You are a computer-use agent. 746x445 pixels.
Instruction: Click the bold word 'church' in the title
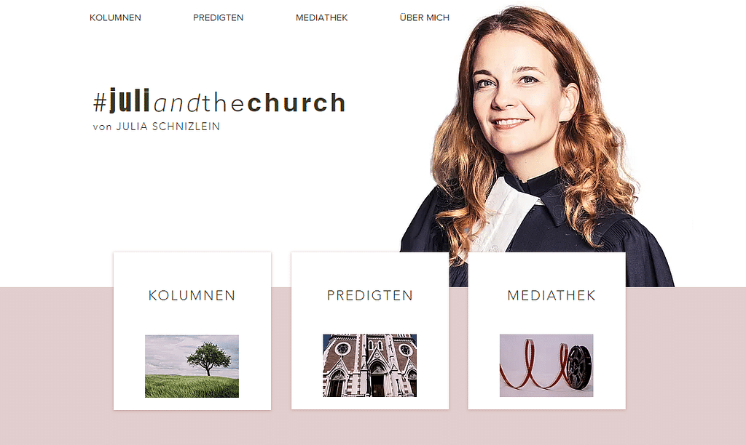click(x=297, y=103)
